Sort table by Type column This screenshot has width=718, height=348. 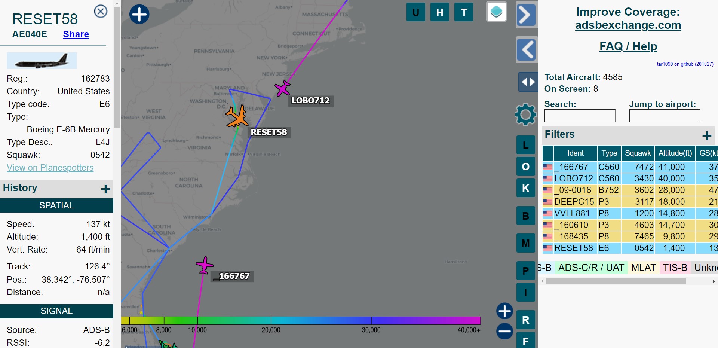(609, 153)
